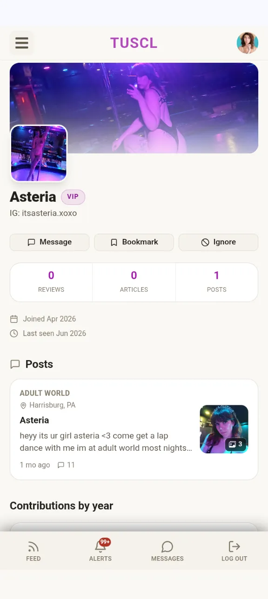This screenshot has width=268, height=599.
Task: Click the photo count badge on post thumbnail
Action: pyautogui.click(x=235, y=444)
